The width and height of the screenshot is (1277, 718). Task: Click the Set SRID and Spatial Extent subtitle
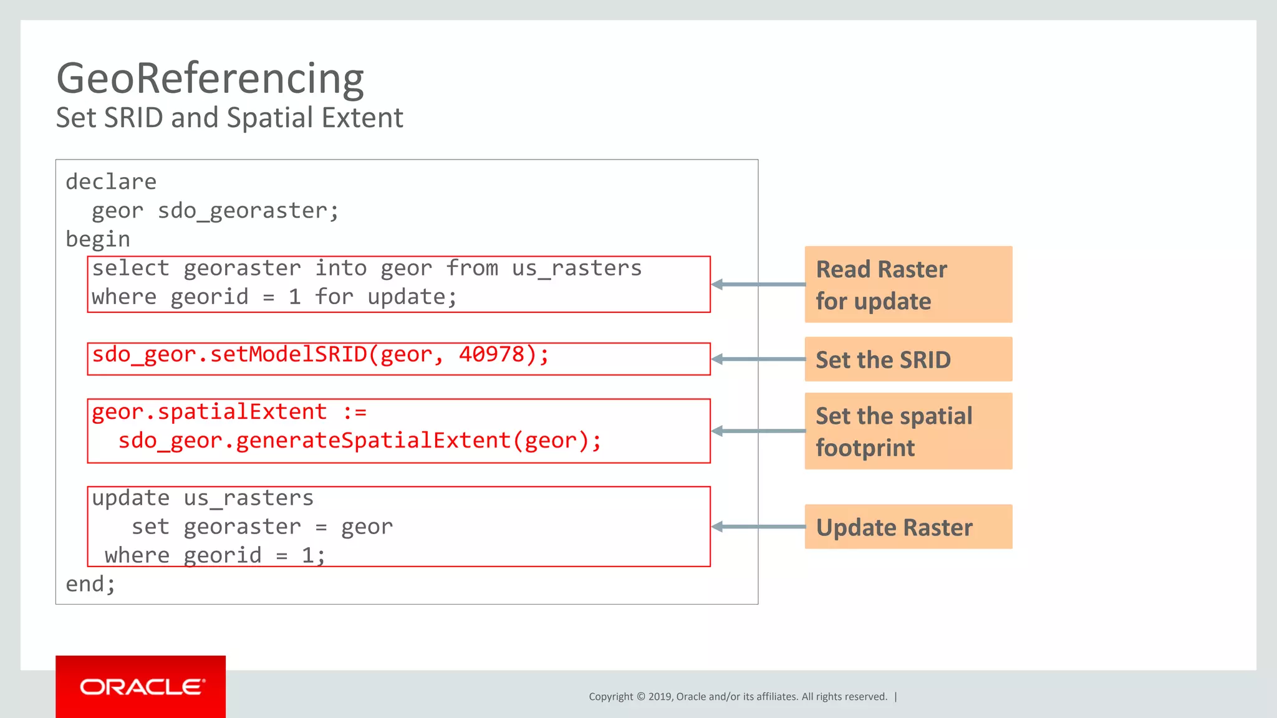[x=229, y=118]
